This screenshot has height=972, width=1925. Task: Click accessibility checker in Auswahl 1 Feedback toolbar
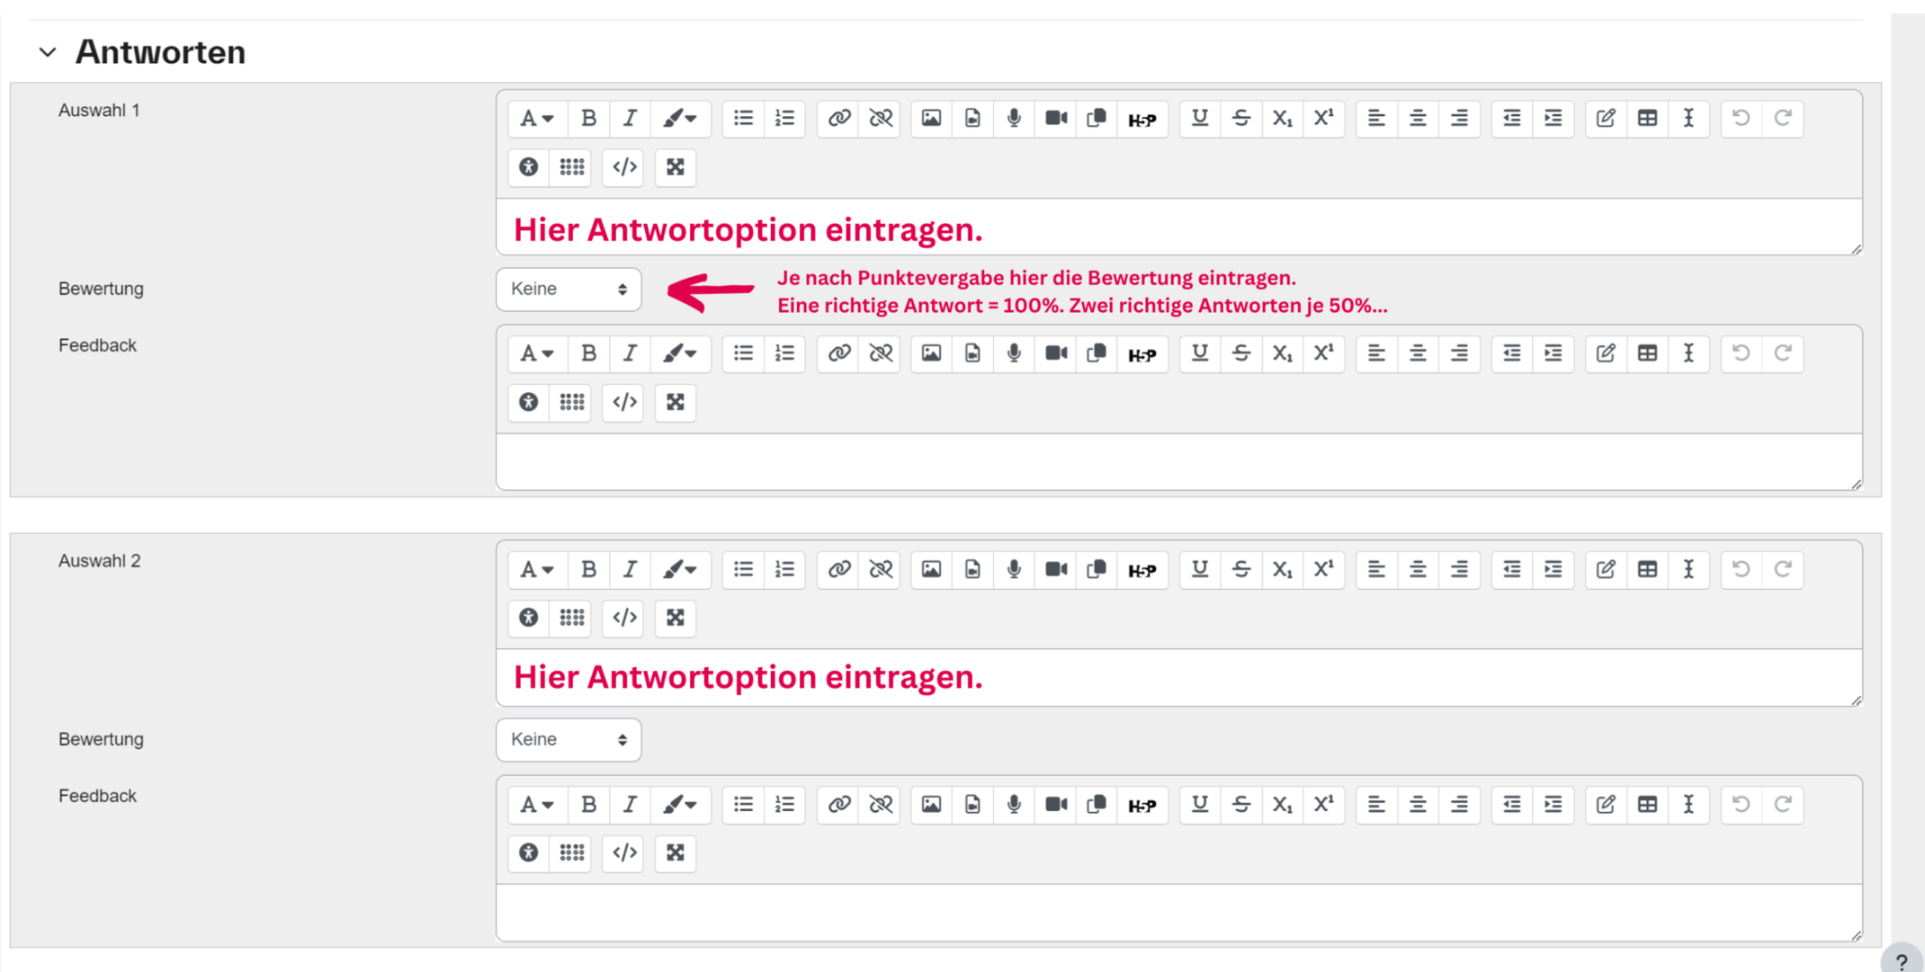point(529,402)
